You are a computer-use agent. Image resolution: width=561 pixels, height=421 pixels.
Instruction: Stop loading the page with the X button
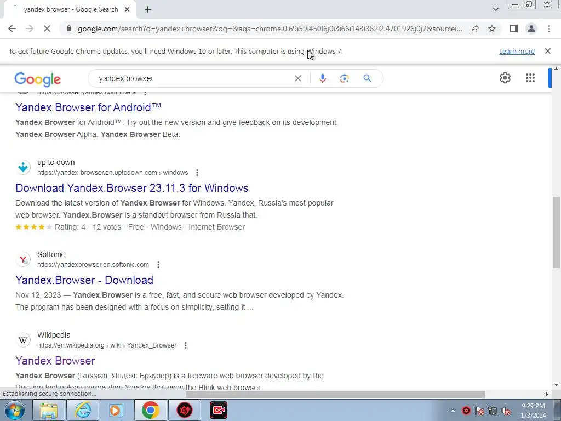click(x=47, y=29)
